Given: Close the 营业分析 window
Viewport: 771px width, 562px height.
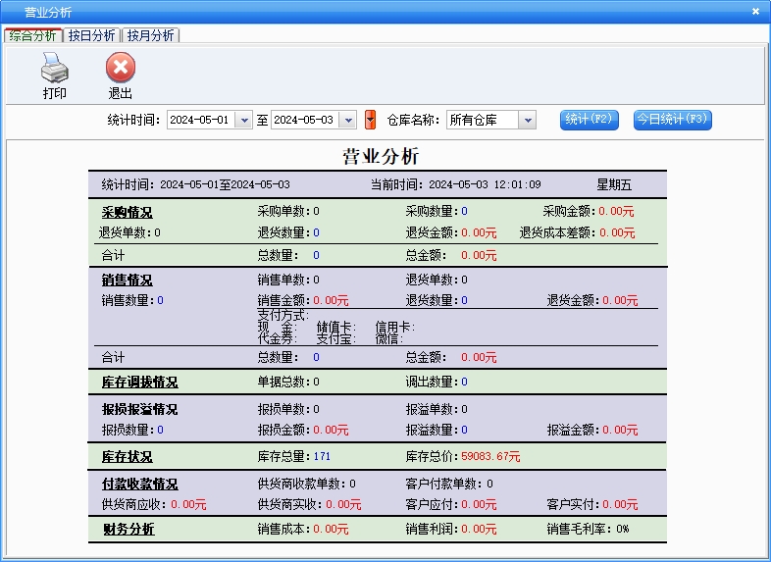Looking at the screenshot, I should [755, 11].
